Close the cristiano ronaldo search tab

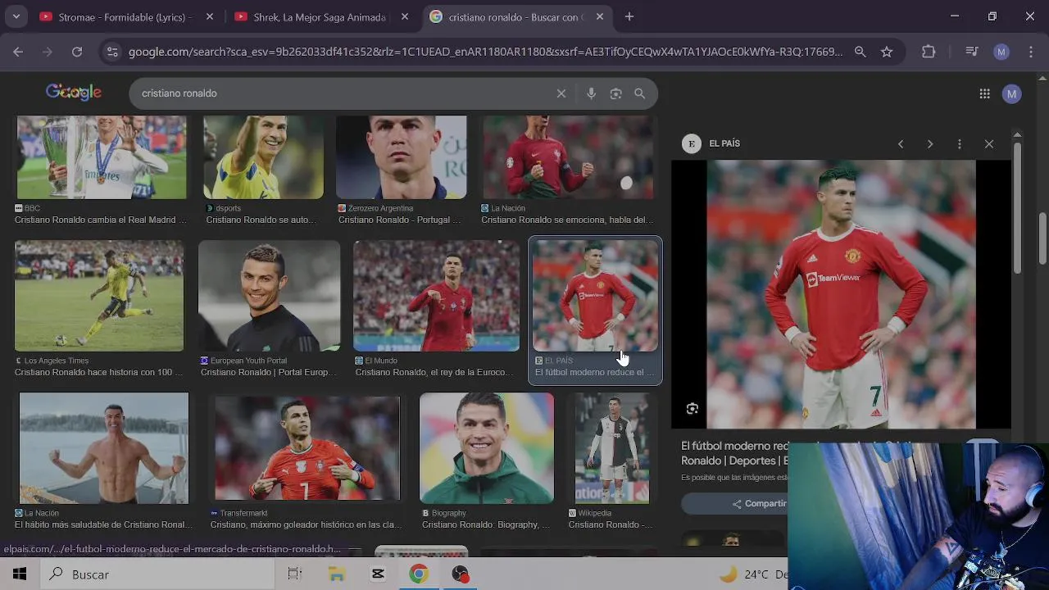pos(600,16)
